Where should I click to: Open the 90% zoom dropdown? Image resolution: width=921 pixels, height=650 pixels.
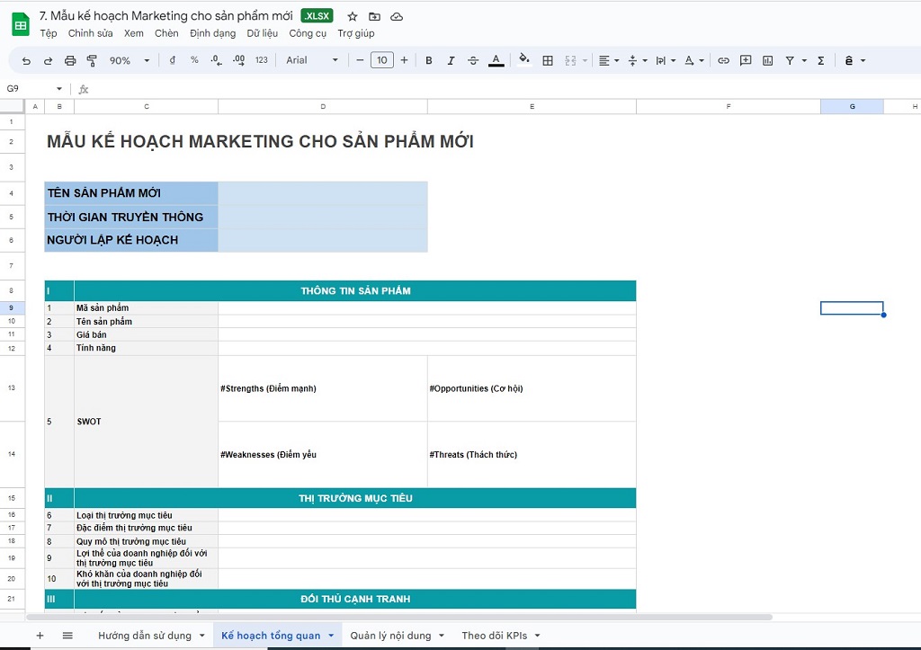click(x=130, y=60)
